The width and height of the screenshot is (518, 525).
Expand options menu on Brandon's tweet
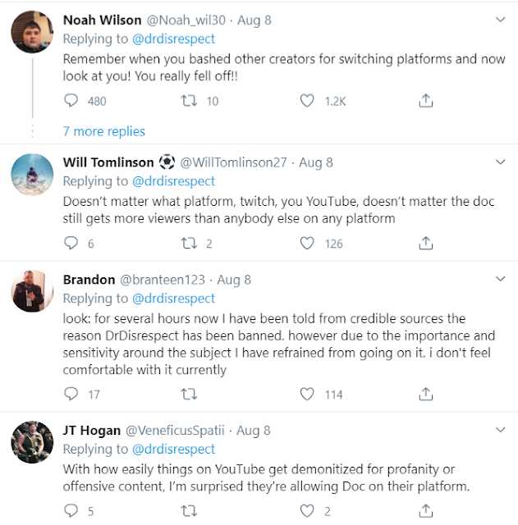pos(500,280)
